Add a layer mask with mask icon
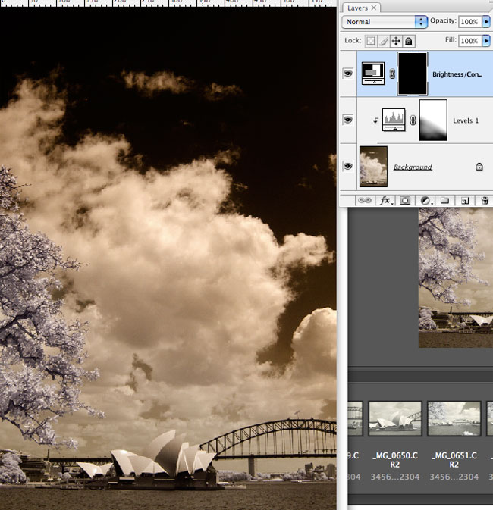The width and height of the screenshot is (493, 510). [x=406, y=201]
